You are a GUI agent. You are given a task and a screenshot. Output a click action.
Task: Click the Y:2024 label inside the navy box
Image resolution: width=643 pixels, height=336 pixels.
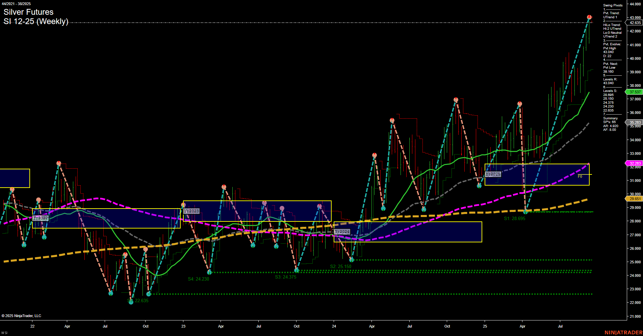pos(342,232)
